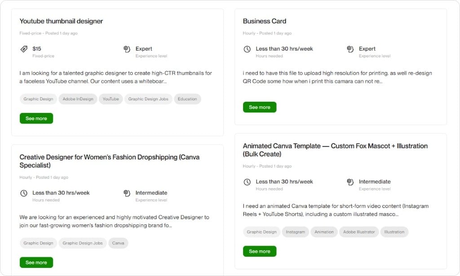This screenshot has width=460, height=276.
Task: Expand Creative Designer job with See more
Action: click(x=36, y=263)
